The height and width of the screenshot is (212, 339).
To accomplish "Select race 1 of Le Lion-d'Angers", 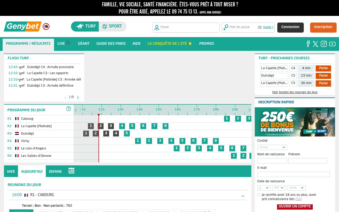I will 176,148.
